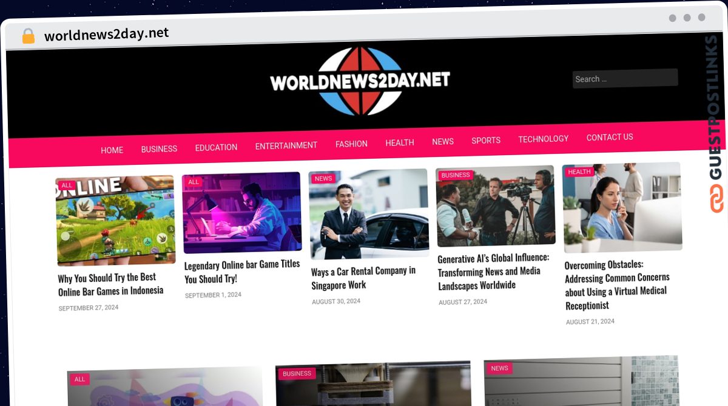Image resolution: width=728 pixels, height=406 pixels.
Task: Click HEALTH tag on medical receptionist card
Action: (x=579, y=172)
